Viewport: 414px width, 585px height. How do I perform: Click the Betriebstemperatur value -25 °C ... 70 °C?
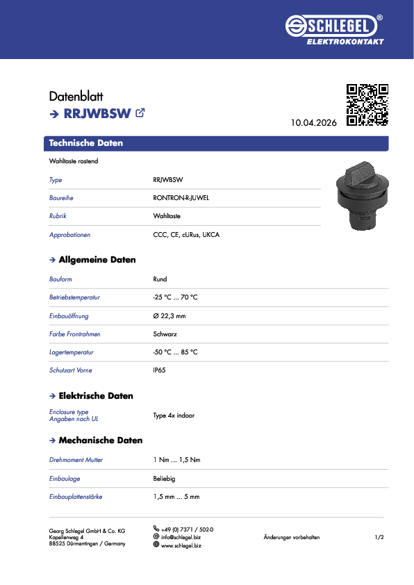click(x=175, y=297)
